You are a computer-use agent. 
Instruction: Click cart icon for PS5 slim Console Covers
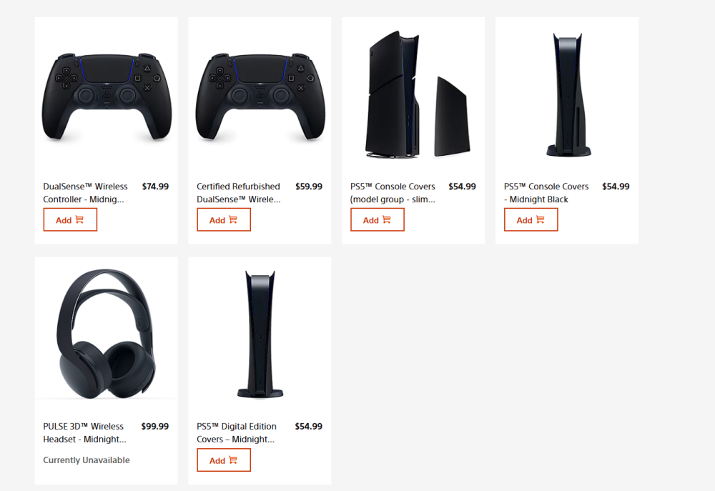(387, 219)
